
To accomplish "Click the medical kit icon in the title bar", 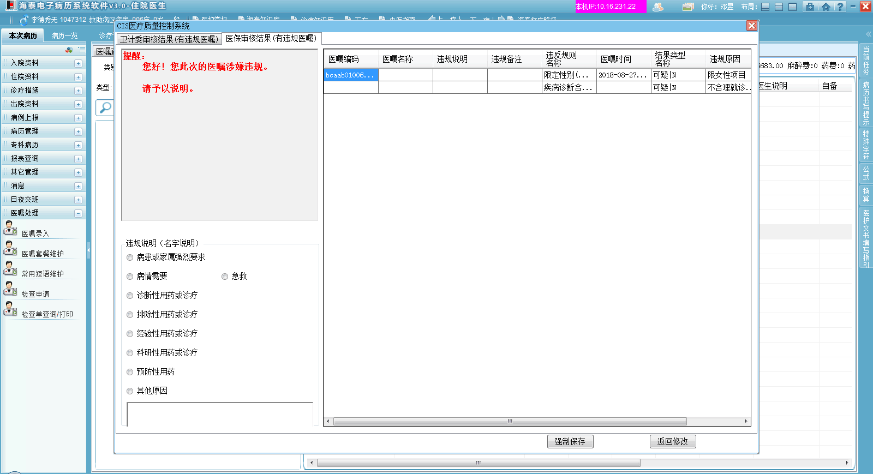I will 810,7.
